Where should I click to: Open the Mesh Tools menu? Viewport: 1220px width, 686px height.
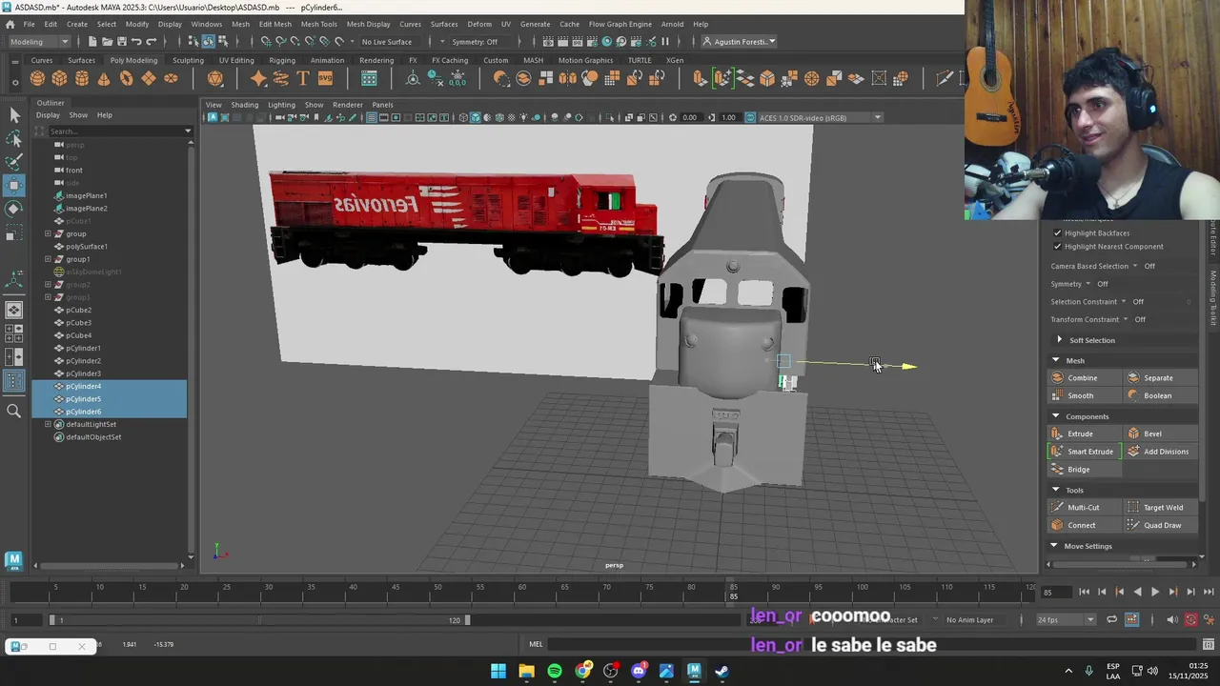(318, 24)
